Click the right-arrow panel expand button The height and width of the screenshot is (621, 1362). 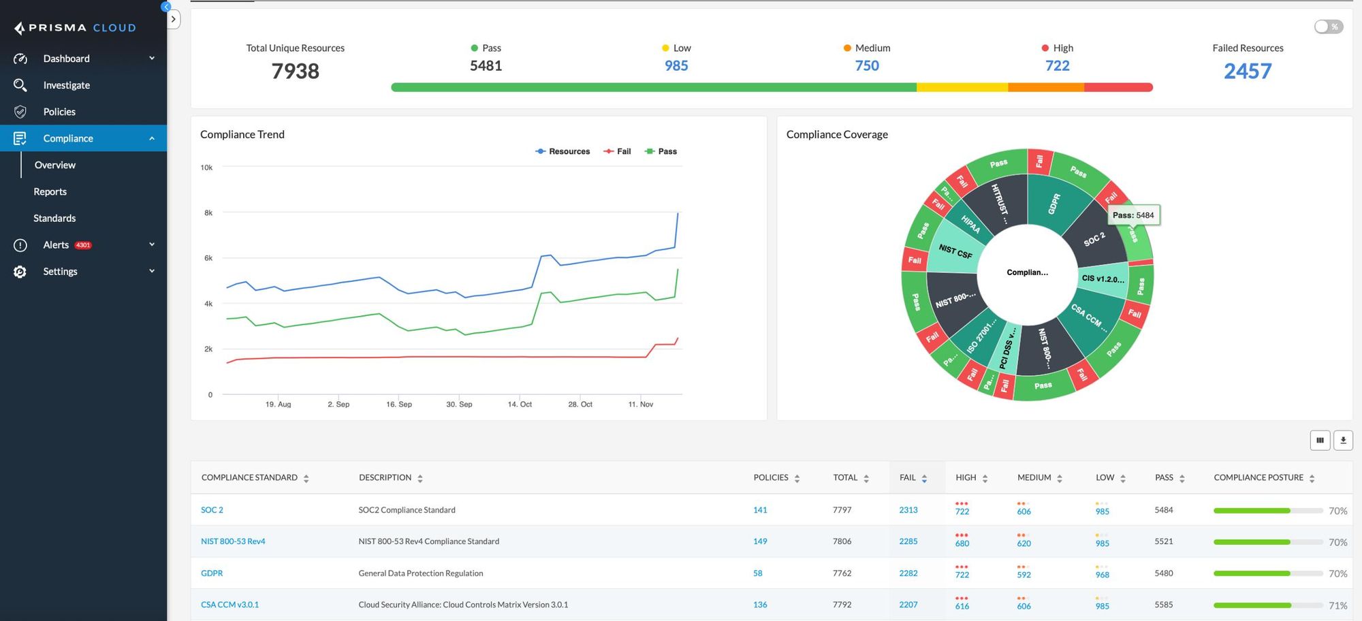click(x=174, y=19)
